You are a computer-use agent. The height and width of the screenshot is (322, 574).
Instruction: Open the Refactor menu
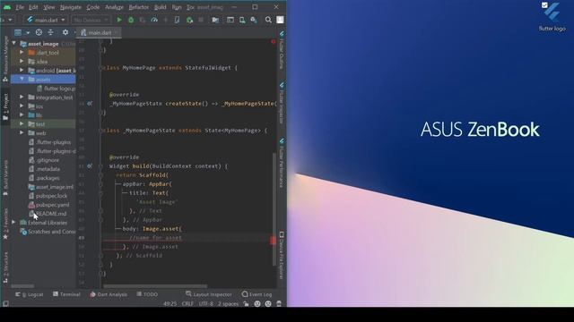coord(139,7)
